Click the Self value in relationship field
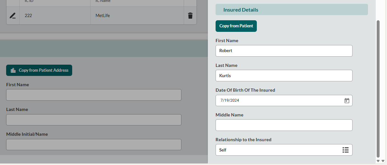The height and width of the screenshot is (165, 387). (223, 150)
